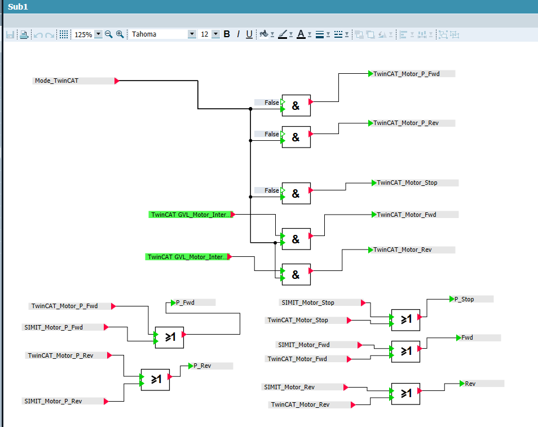The width and height of the screenshot is (538, 427).
Task: Open the font size 12 dropdown
Action: pyautogui.click(x=215, y=34)
